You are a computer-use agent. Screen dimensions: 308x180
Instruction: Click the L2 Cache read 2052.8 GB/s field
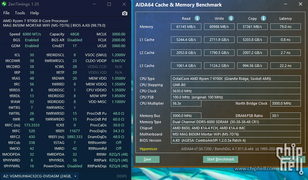tap(186, 53)
